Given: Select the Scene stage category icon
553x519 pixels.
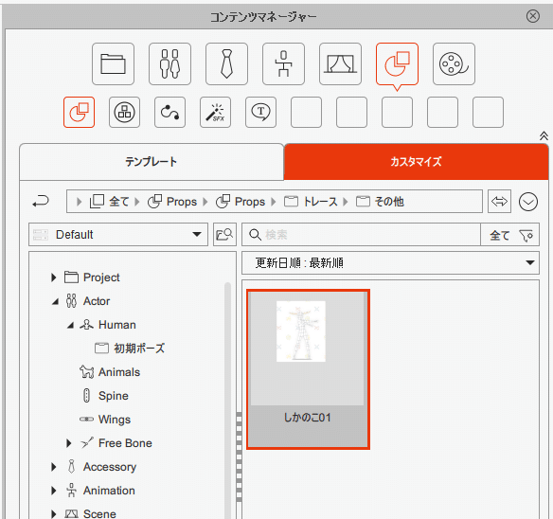Looking at the screenshot, I should click(x=340, y=63).
